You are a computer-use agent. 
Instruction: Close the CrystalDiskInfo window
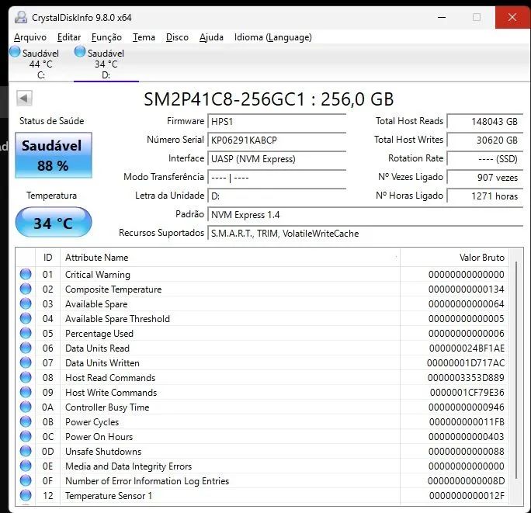click(x=512, y=17)
